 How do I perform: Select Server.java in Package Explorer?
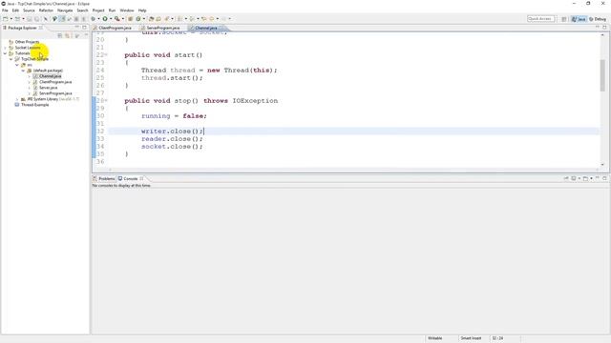pos(48,88)
